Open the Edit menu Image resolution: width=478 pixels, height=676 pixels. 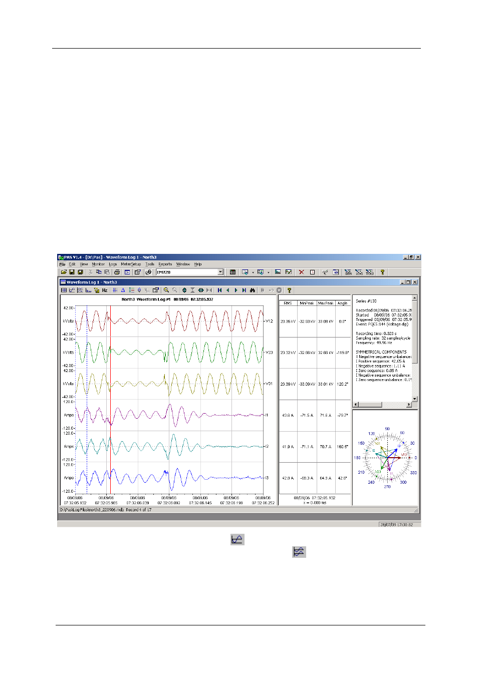click(x=72, y=264)
